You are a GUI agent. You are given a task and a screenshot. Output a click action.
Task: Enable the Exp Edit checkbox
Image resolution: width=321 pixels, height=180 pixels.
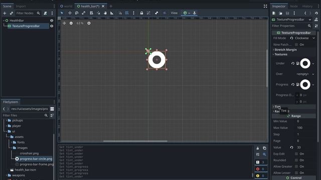click(x=296, y=154)
